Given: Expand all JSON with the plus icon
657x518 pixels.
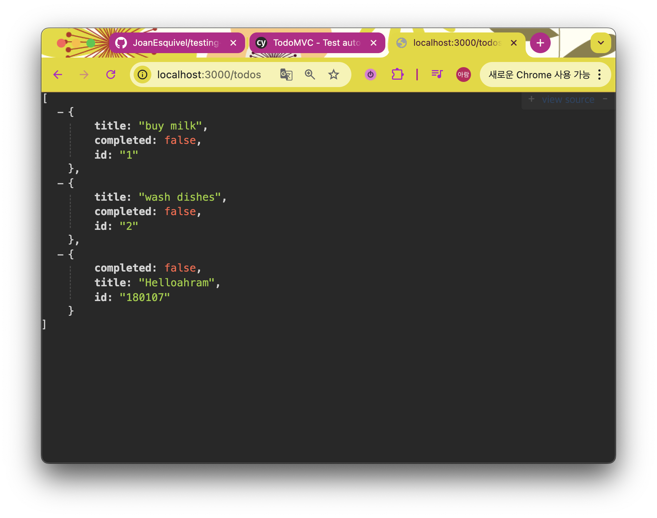Looking at the screenshot, I should click(532, 99).
